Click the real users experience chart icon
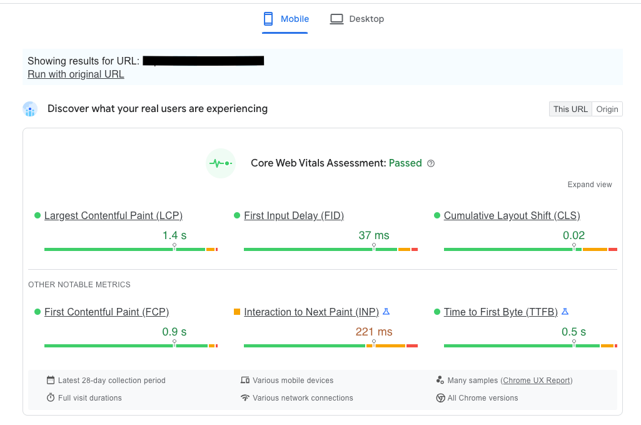The height and width of the screenshot is (425, 641). click(30, 109)
